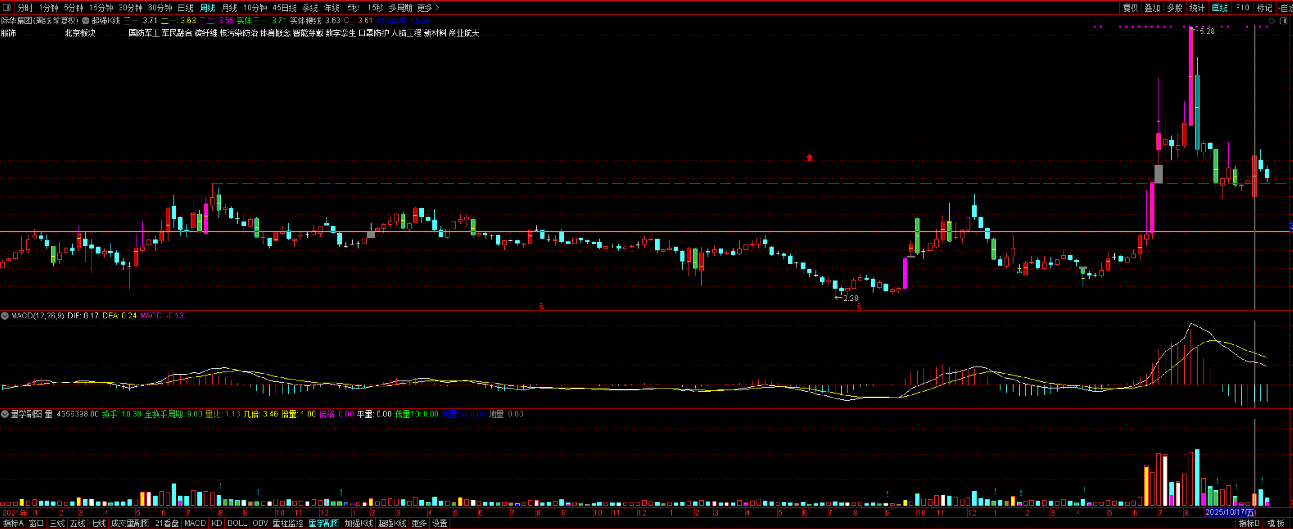Viewport: 1293px width, 529px height.
Task: Toggle 复权 price adjustment button
Action: [1130, 8]
